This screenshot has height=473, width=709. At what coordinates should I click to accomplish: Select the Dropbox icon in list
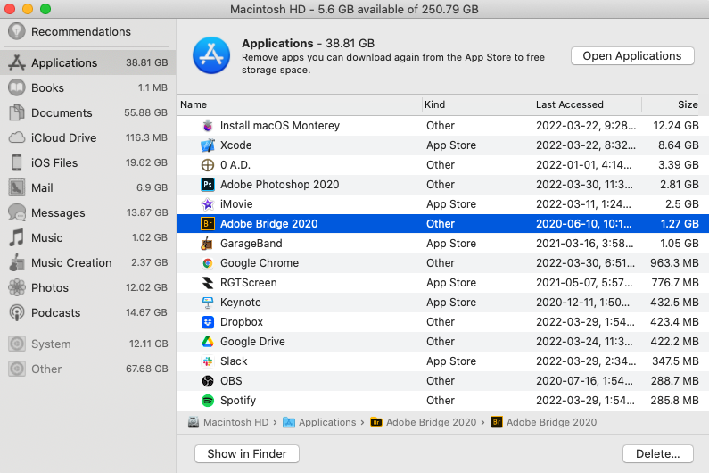pos(207,322)
